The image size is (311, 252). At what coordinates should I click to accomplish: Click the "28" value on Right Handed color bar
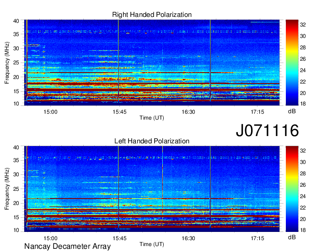click(x=303, y=47)
